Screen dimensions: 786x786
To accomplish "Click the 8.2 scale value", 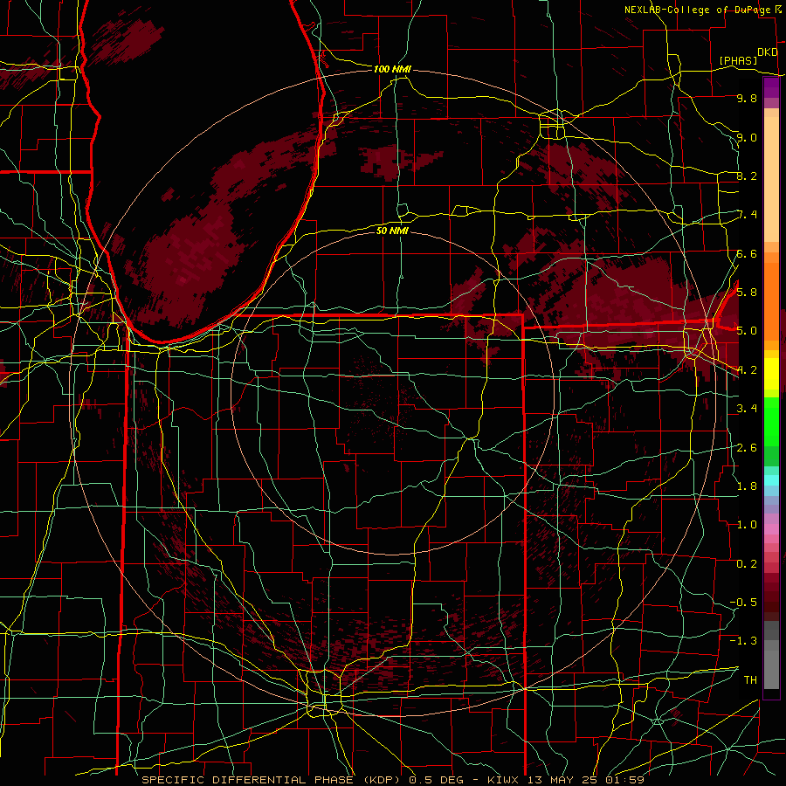I will 747,176.
